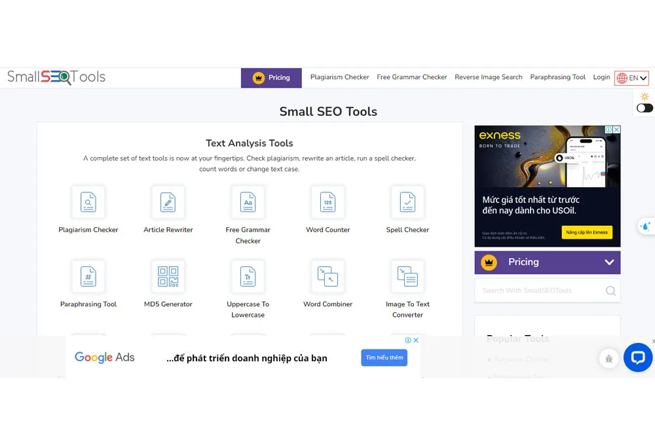The image size is (655, 445).
Task: Click the globe language icon
Action: click(622, 78)
